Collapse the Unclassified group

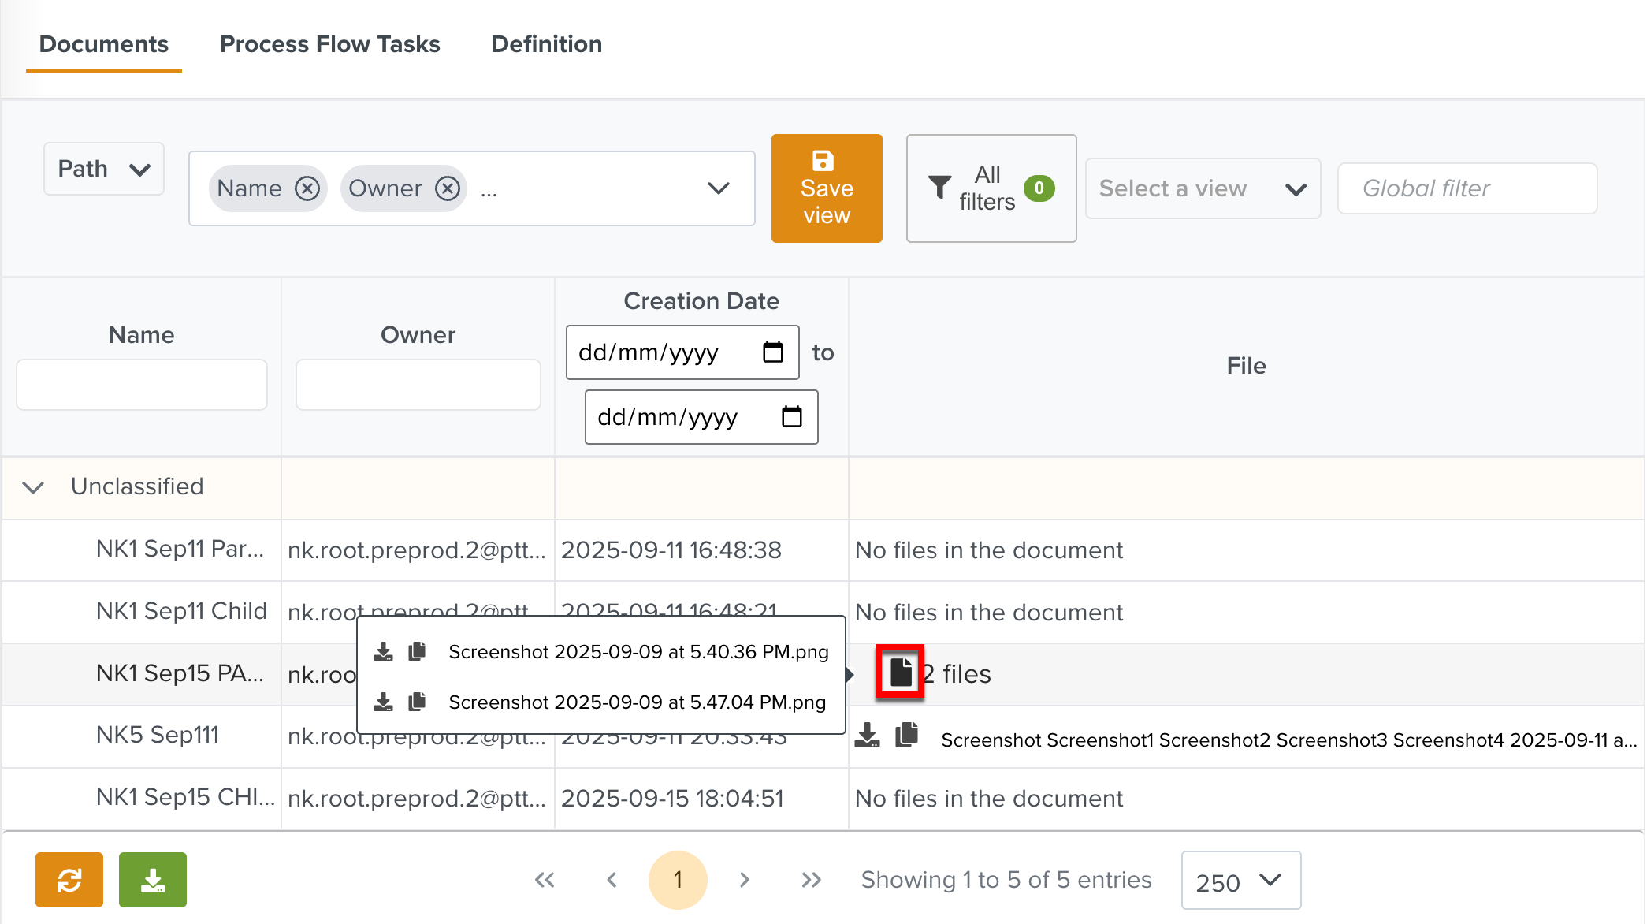pos(33,487)
